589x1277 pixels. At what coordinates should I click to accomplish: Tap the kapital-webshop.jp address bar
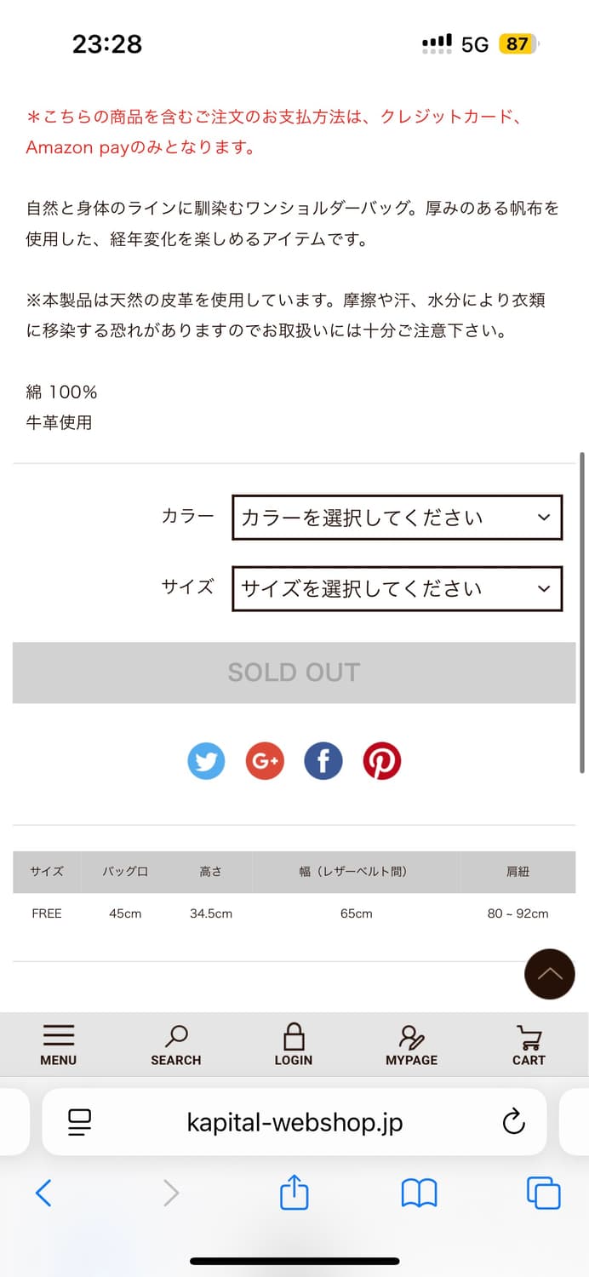tap(294, 1122)
